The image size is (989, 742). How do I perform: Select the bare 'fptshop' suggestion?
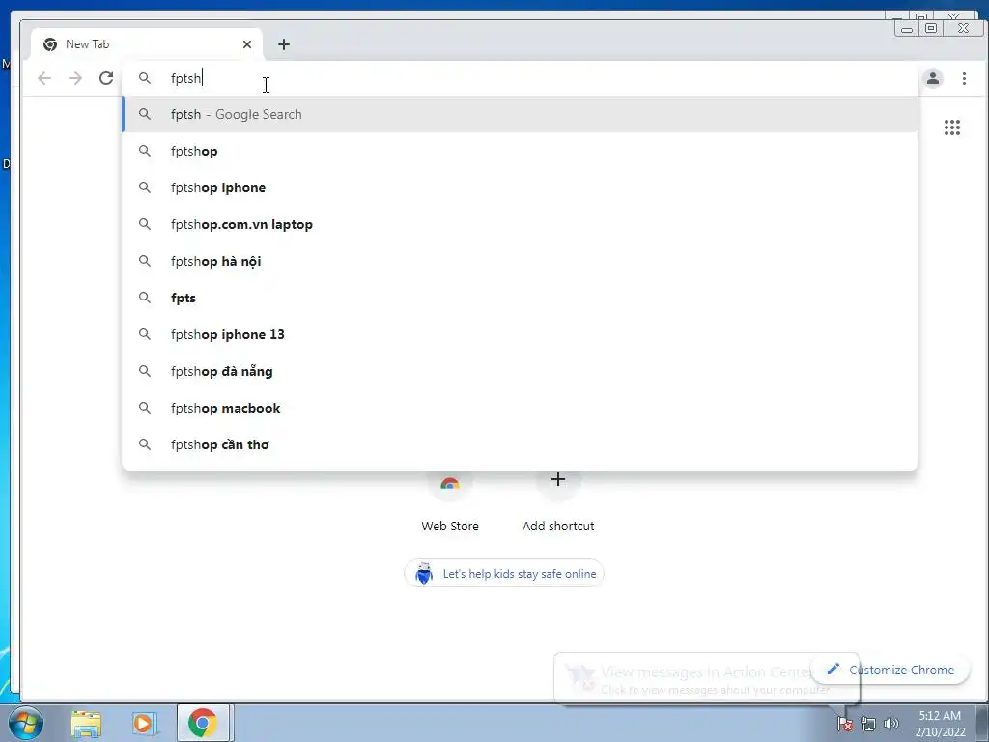520,151
